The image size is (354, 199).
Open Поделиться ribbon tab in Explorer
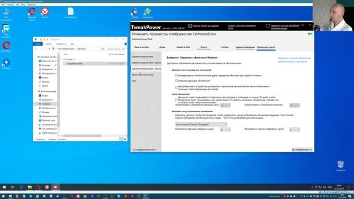pyautogui.click(x=61, y=44)
